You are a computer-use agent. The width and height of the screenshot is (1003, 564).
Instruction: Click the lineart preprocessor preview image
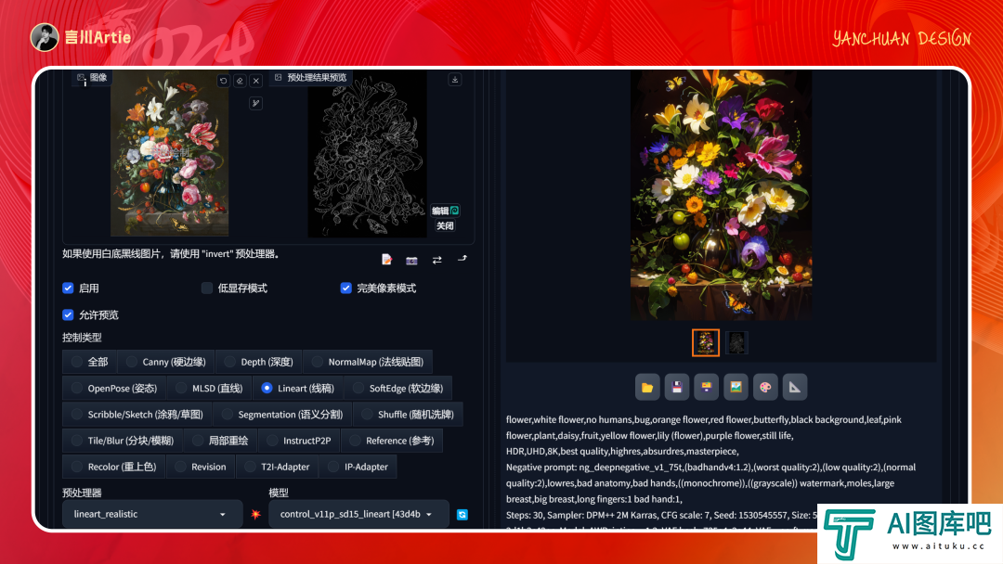pos(367,153)
